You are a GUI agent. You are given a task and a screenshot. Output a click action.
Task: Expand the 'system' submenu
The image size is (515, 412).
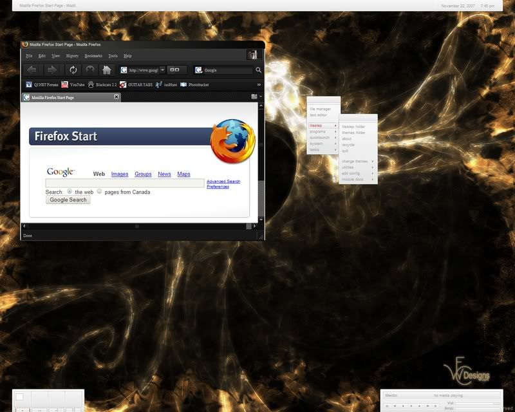323,144
